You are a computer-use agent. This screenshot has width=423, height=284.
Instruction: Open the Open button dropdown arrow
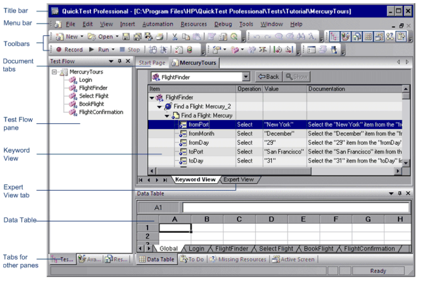(117, 36)
